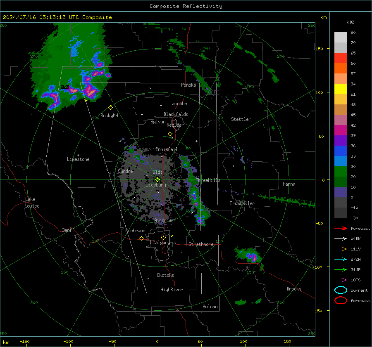Click the Innisfail town label
The height and width of the screenshot is (347, 372).
coord(167,149)
